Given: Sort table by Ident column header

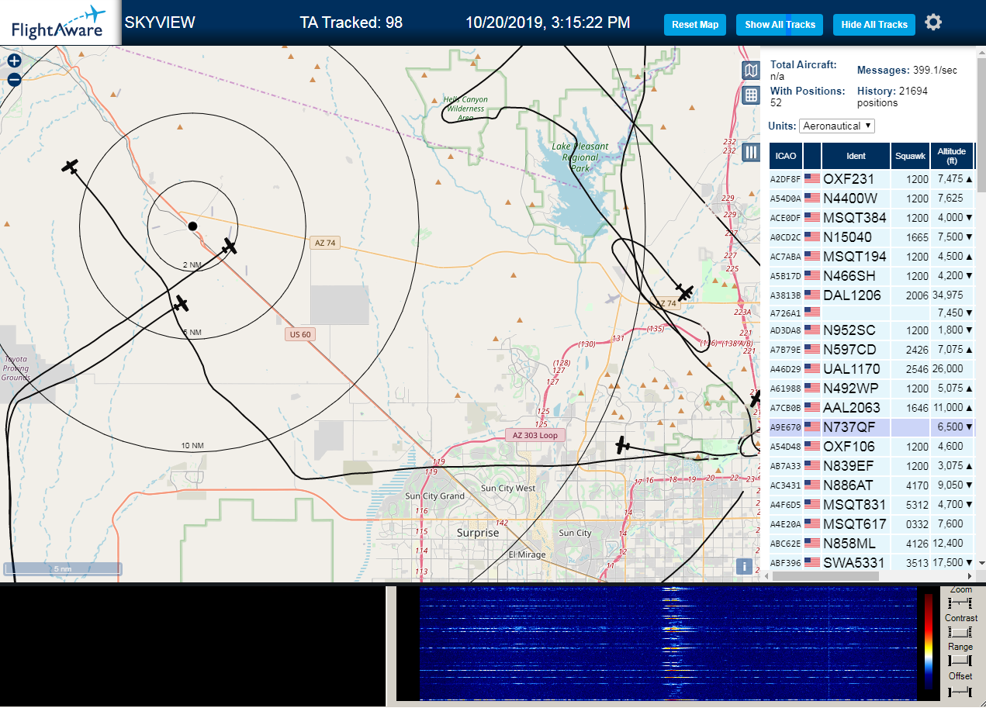Looking at the screenshot, I should pos(856,156).
